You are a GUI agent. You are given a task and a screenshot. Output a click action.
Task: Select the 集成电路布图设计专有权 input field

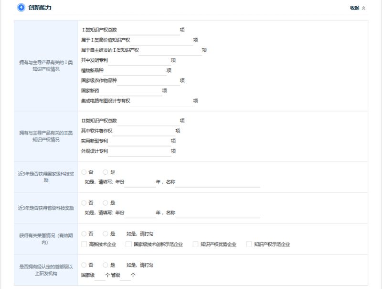click(x=161, y=101)
